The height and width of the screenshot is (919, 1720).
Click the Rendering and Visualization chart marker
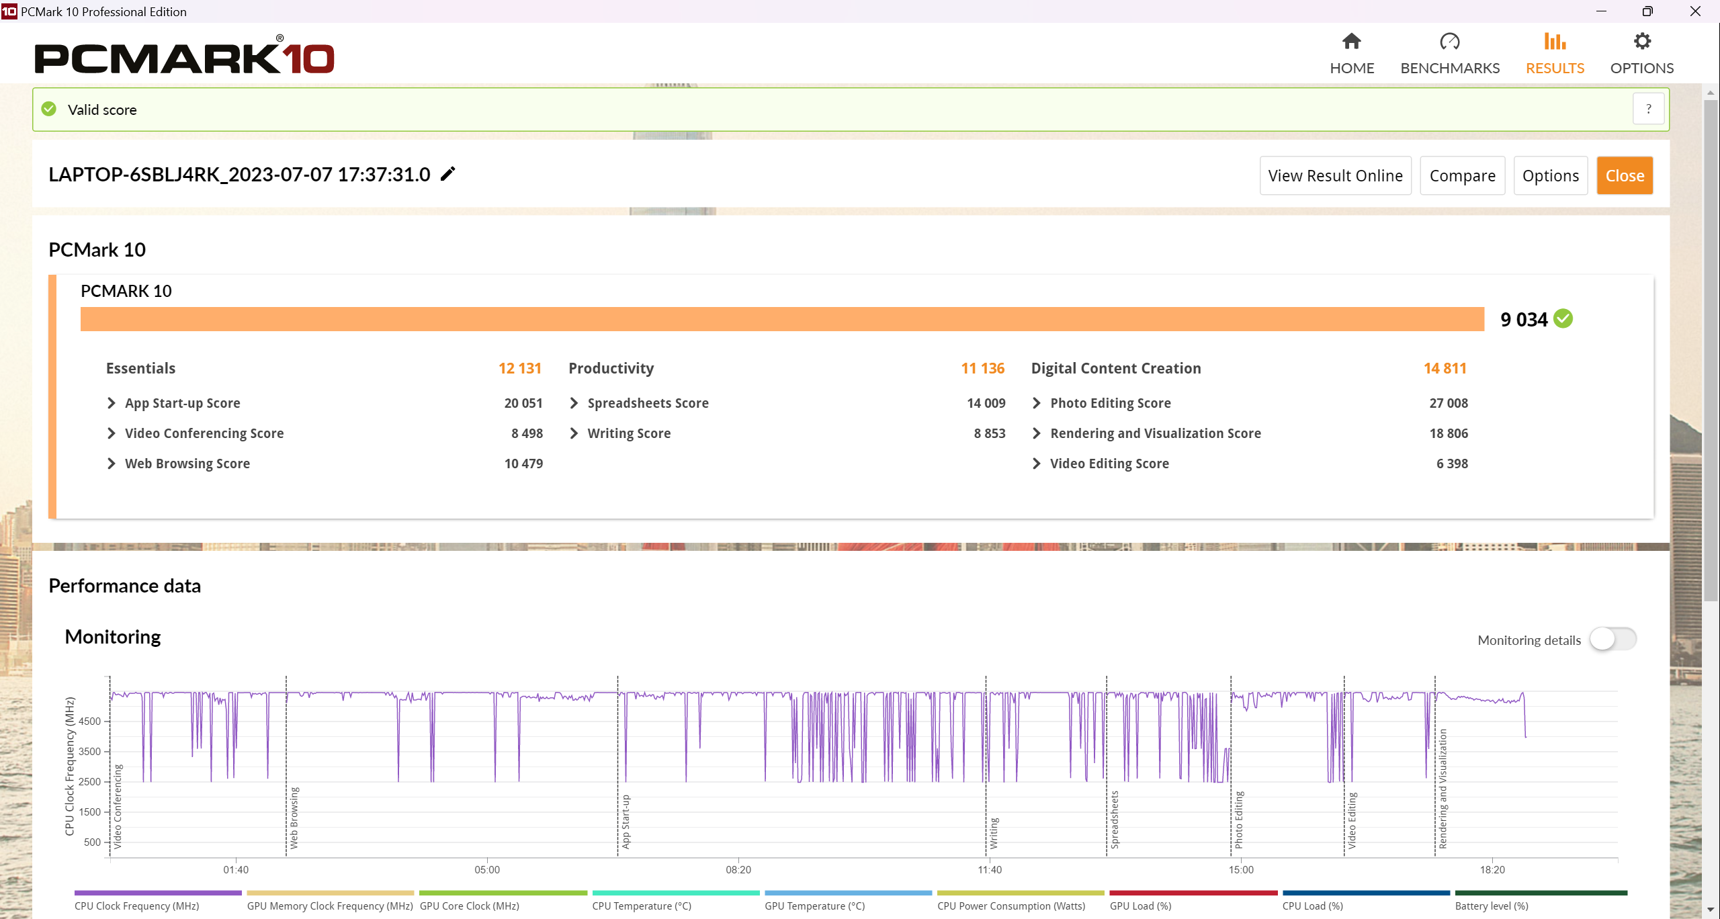1443,789
